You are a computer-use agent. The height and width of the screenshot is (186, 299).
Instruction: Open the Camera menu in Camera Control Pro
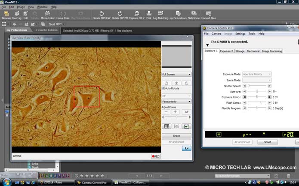pos(216,33)
